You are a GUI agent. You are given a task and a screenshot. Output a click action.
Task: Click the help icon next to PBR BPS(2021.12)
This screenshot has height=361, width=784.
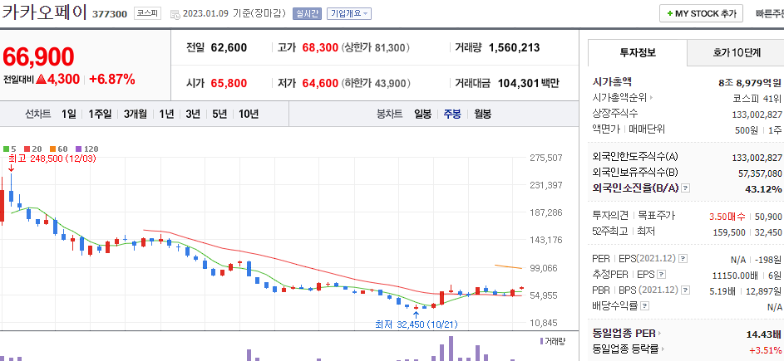pos(684,290)
